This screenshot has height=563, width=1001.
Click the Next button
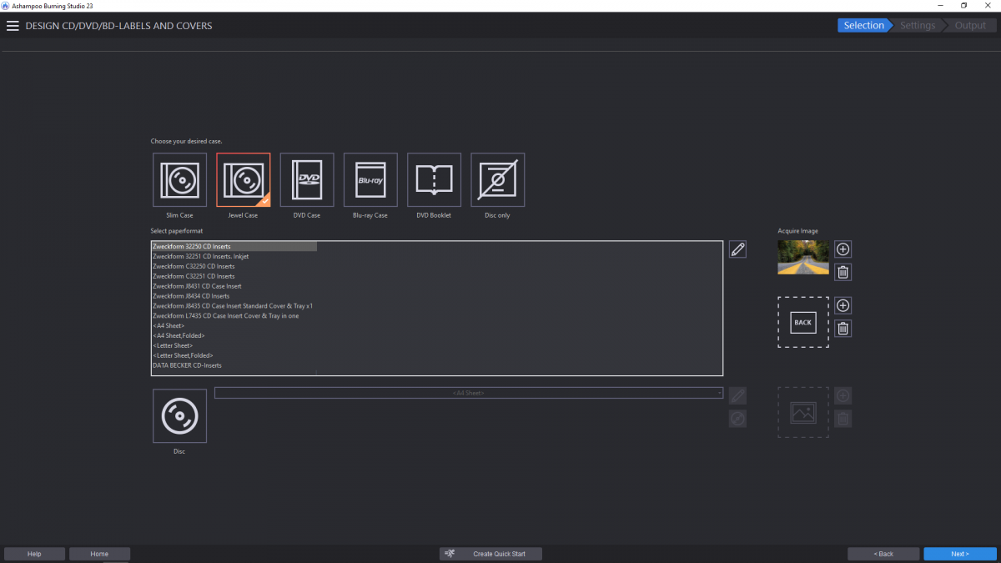(959, 553)
